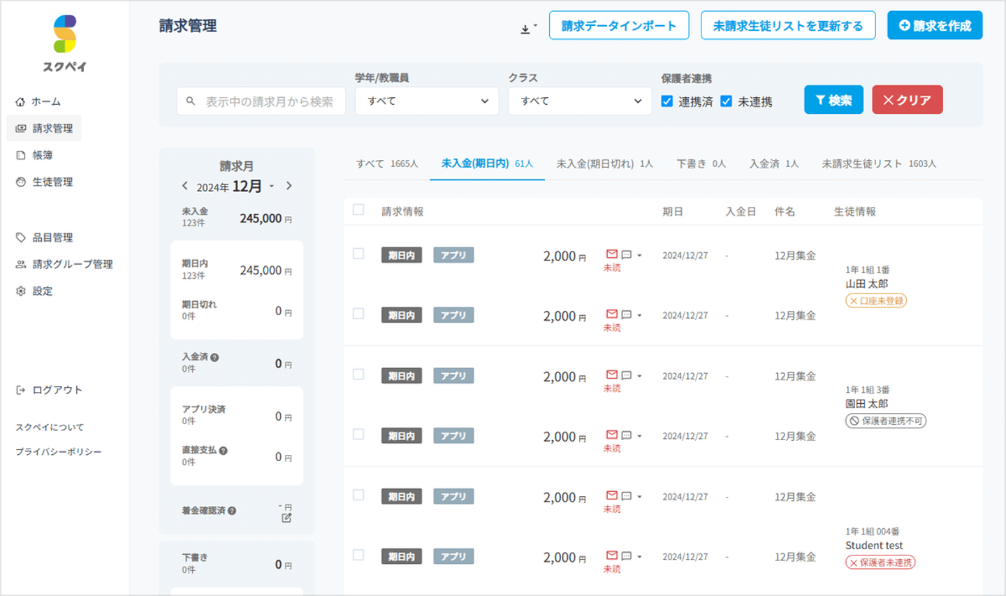1006x596 pixels.
Task: Expand the 12月 month selector dropdown
Action: 272,187
